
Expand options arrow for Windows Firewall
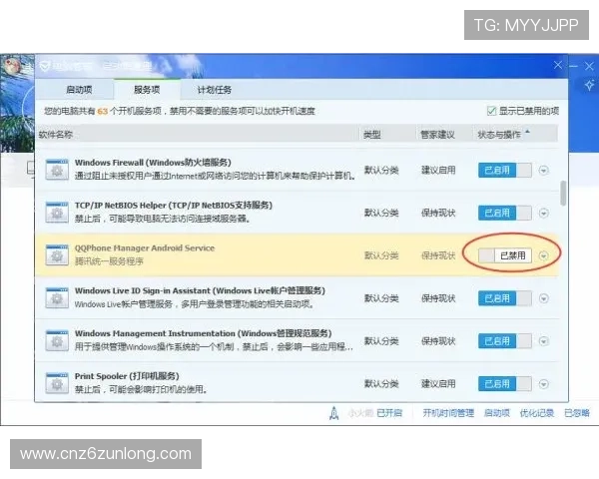[544, 170]
